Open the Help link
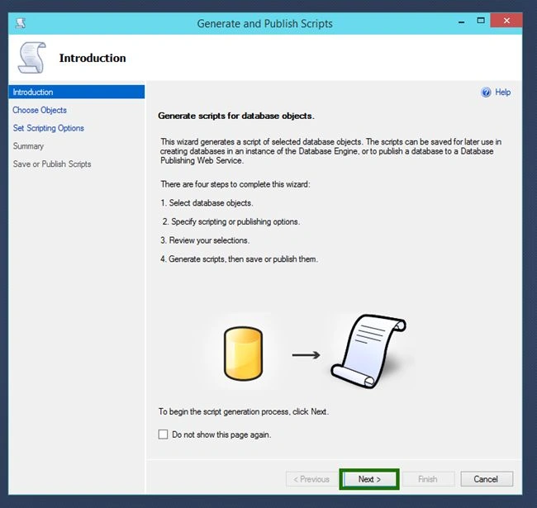The image size is (537, 508). (503, 92)
